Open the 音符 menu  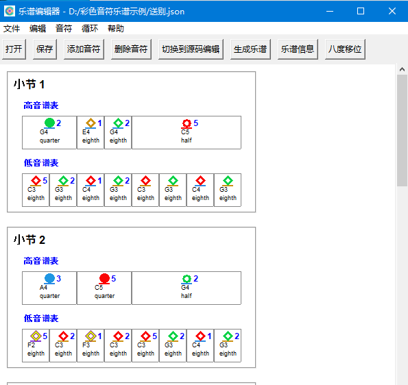pyautogui.click(x=64, y=28)
